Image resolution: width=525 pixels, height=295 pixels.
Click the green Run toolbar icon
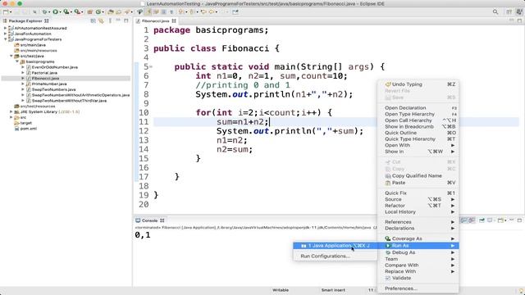click(x=55, y=12)
